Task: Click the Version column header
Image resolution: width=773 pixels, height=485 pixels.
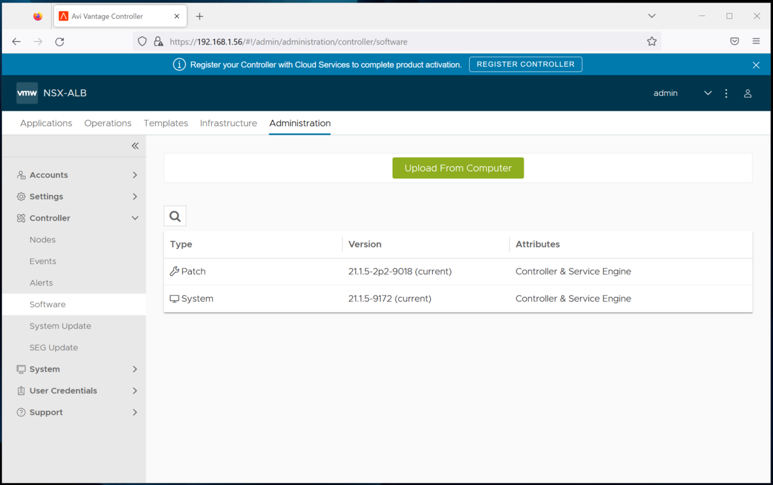Action: [x=365, y=244]
